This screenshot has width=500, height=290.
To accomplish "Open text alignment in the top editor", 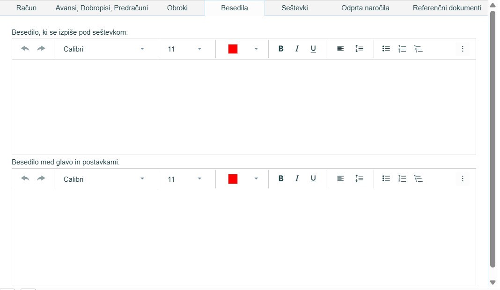I will coord(340,49).
